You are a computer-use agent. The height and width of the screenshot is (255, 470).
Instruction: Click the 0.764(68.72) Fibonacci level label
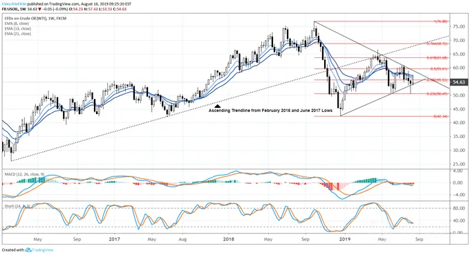[437, 44]
